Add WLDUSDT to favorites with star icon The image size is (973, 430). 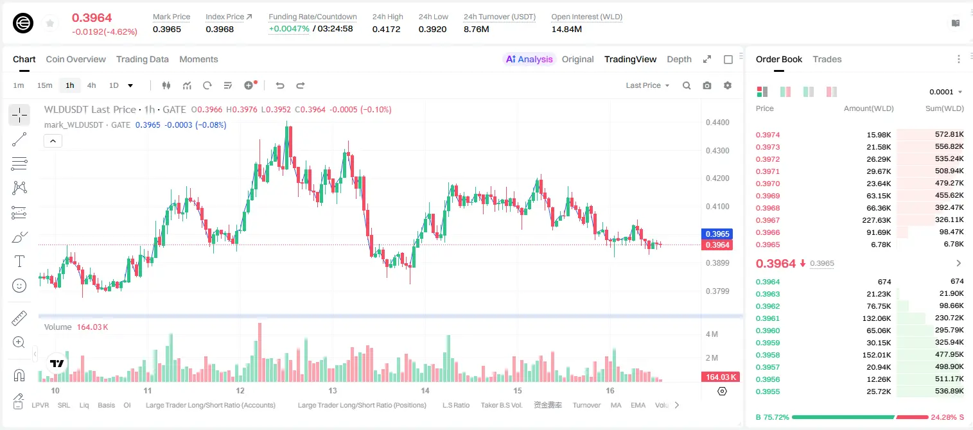pyautogui.click(x=50, y=24)
